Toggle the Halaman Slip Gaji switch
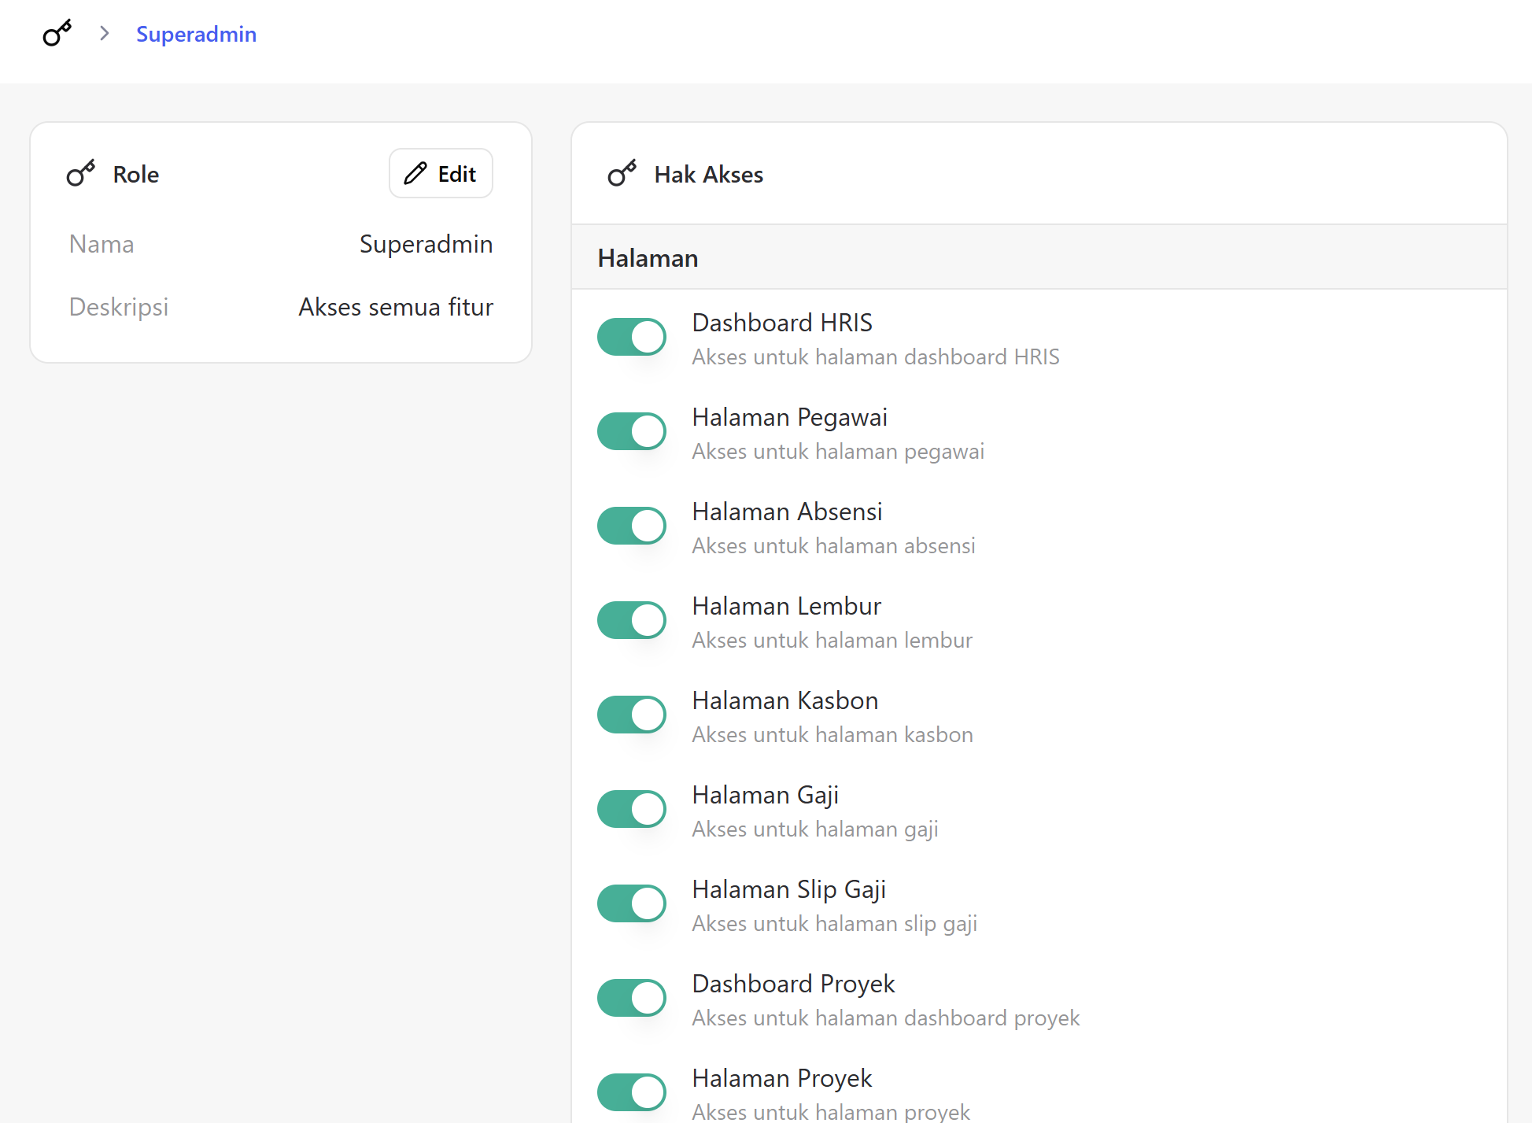 pyautogui.click(x=631, y=904)
